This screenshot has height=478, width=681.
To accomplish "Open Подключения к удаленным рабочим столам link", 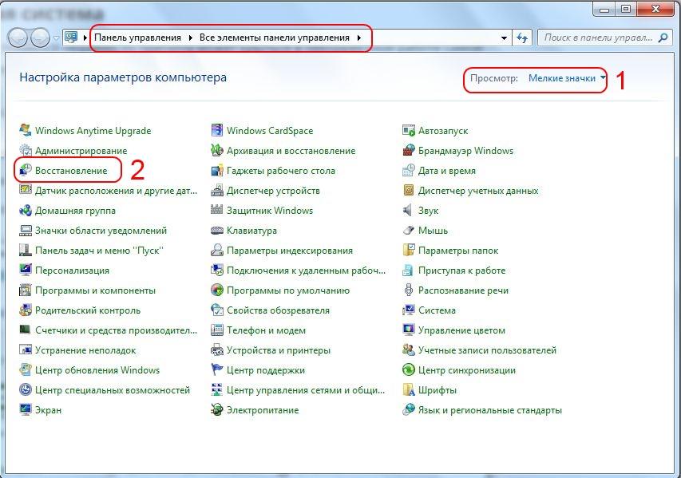I will [x=307, y=270].
